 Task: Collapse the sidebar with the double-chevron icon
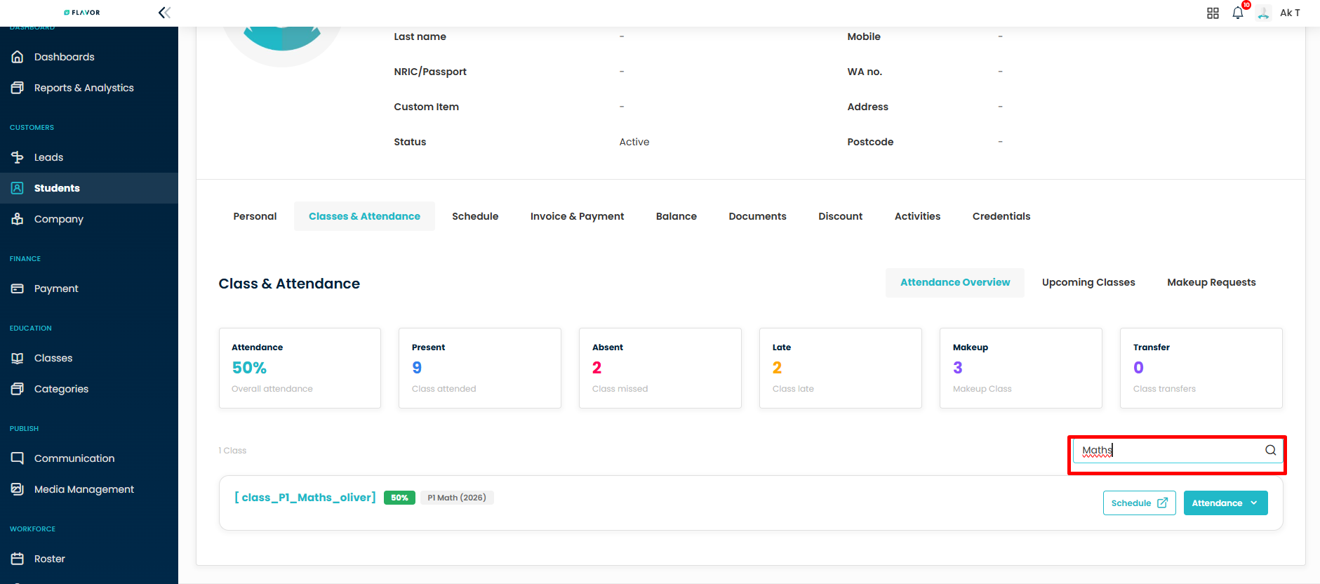coord(164,13)
